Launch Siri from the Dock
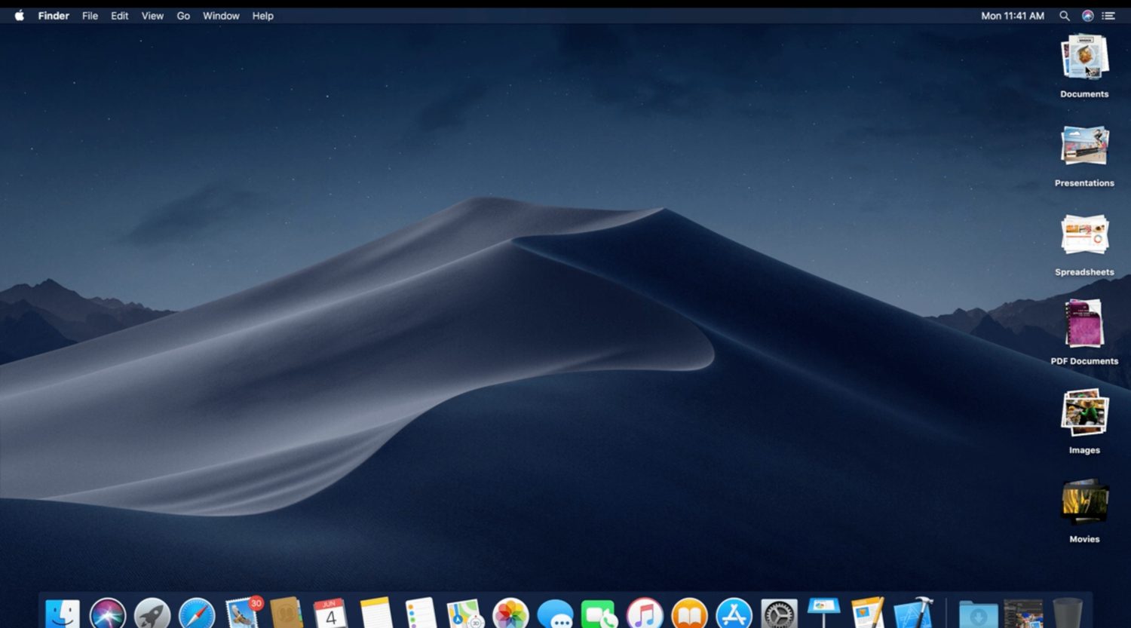The image size is (1131, 628). coord(108,613)
